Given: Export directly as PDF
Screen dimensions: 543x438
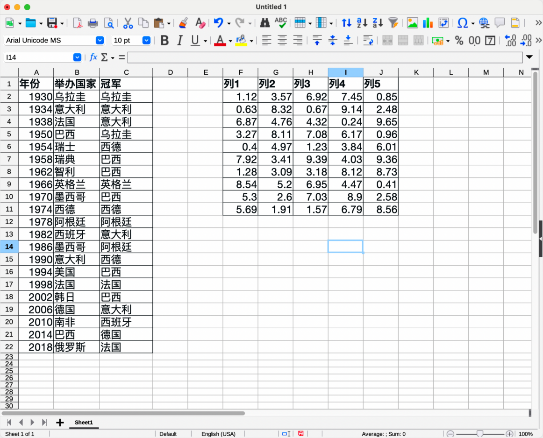Looking at the screenshot, I should coord(78,23).
